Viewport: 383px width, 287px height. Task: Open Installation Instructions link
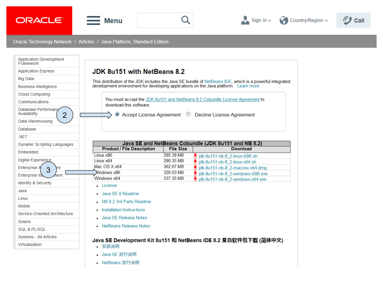[x=123, y=210]
